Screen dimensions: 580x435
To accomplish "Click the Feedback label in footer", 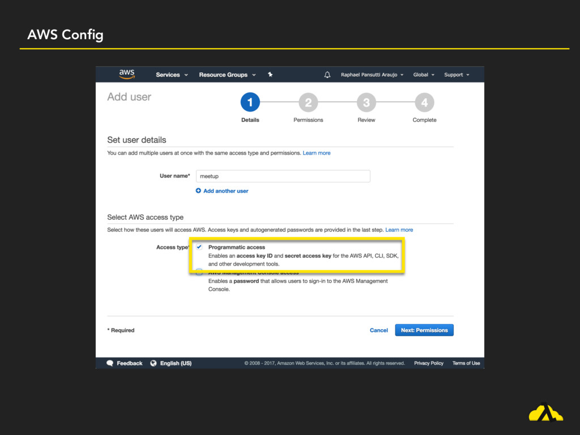I will click(130, 363).
